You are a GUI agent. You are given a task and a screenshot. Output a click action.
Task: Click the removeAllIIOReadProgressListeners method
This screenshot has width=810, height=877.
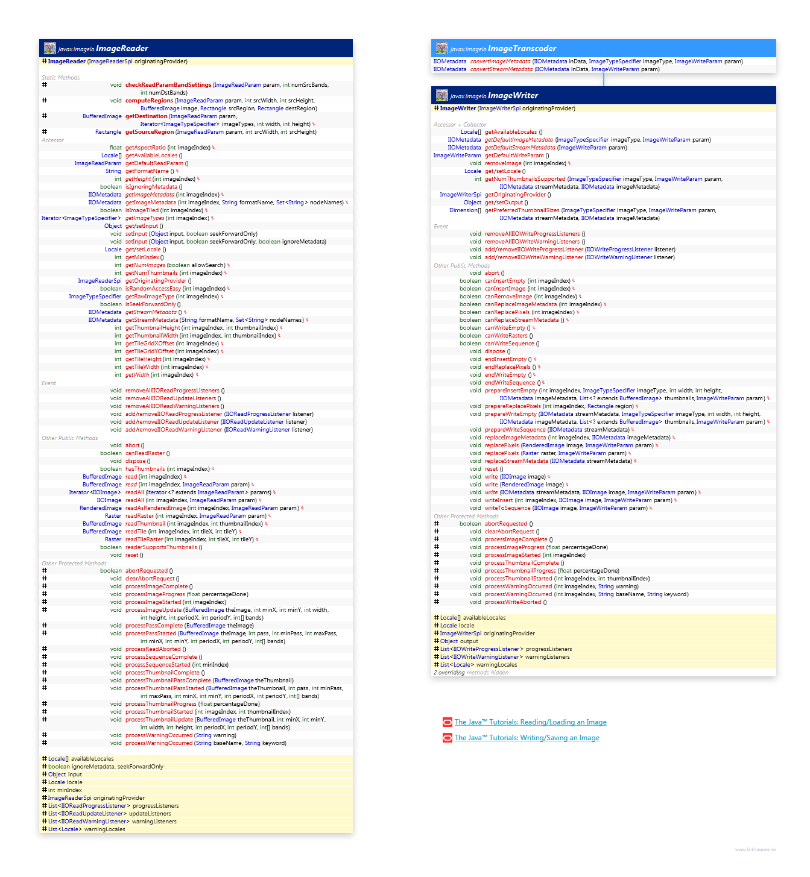pos(172,391)
